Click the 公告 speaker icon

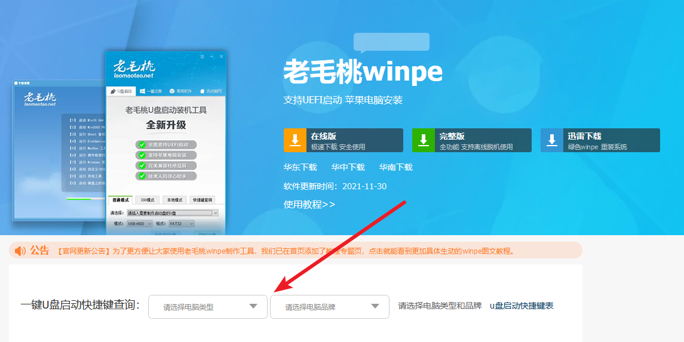[20, 251]
